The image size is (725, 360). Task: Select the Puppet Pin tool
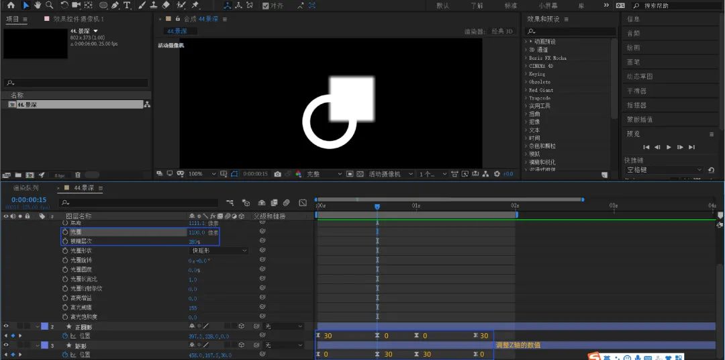pos(195,5)
